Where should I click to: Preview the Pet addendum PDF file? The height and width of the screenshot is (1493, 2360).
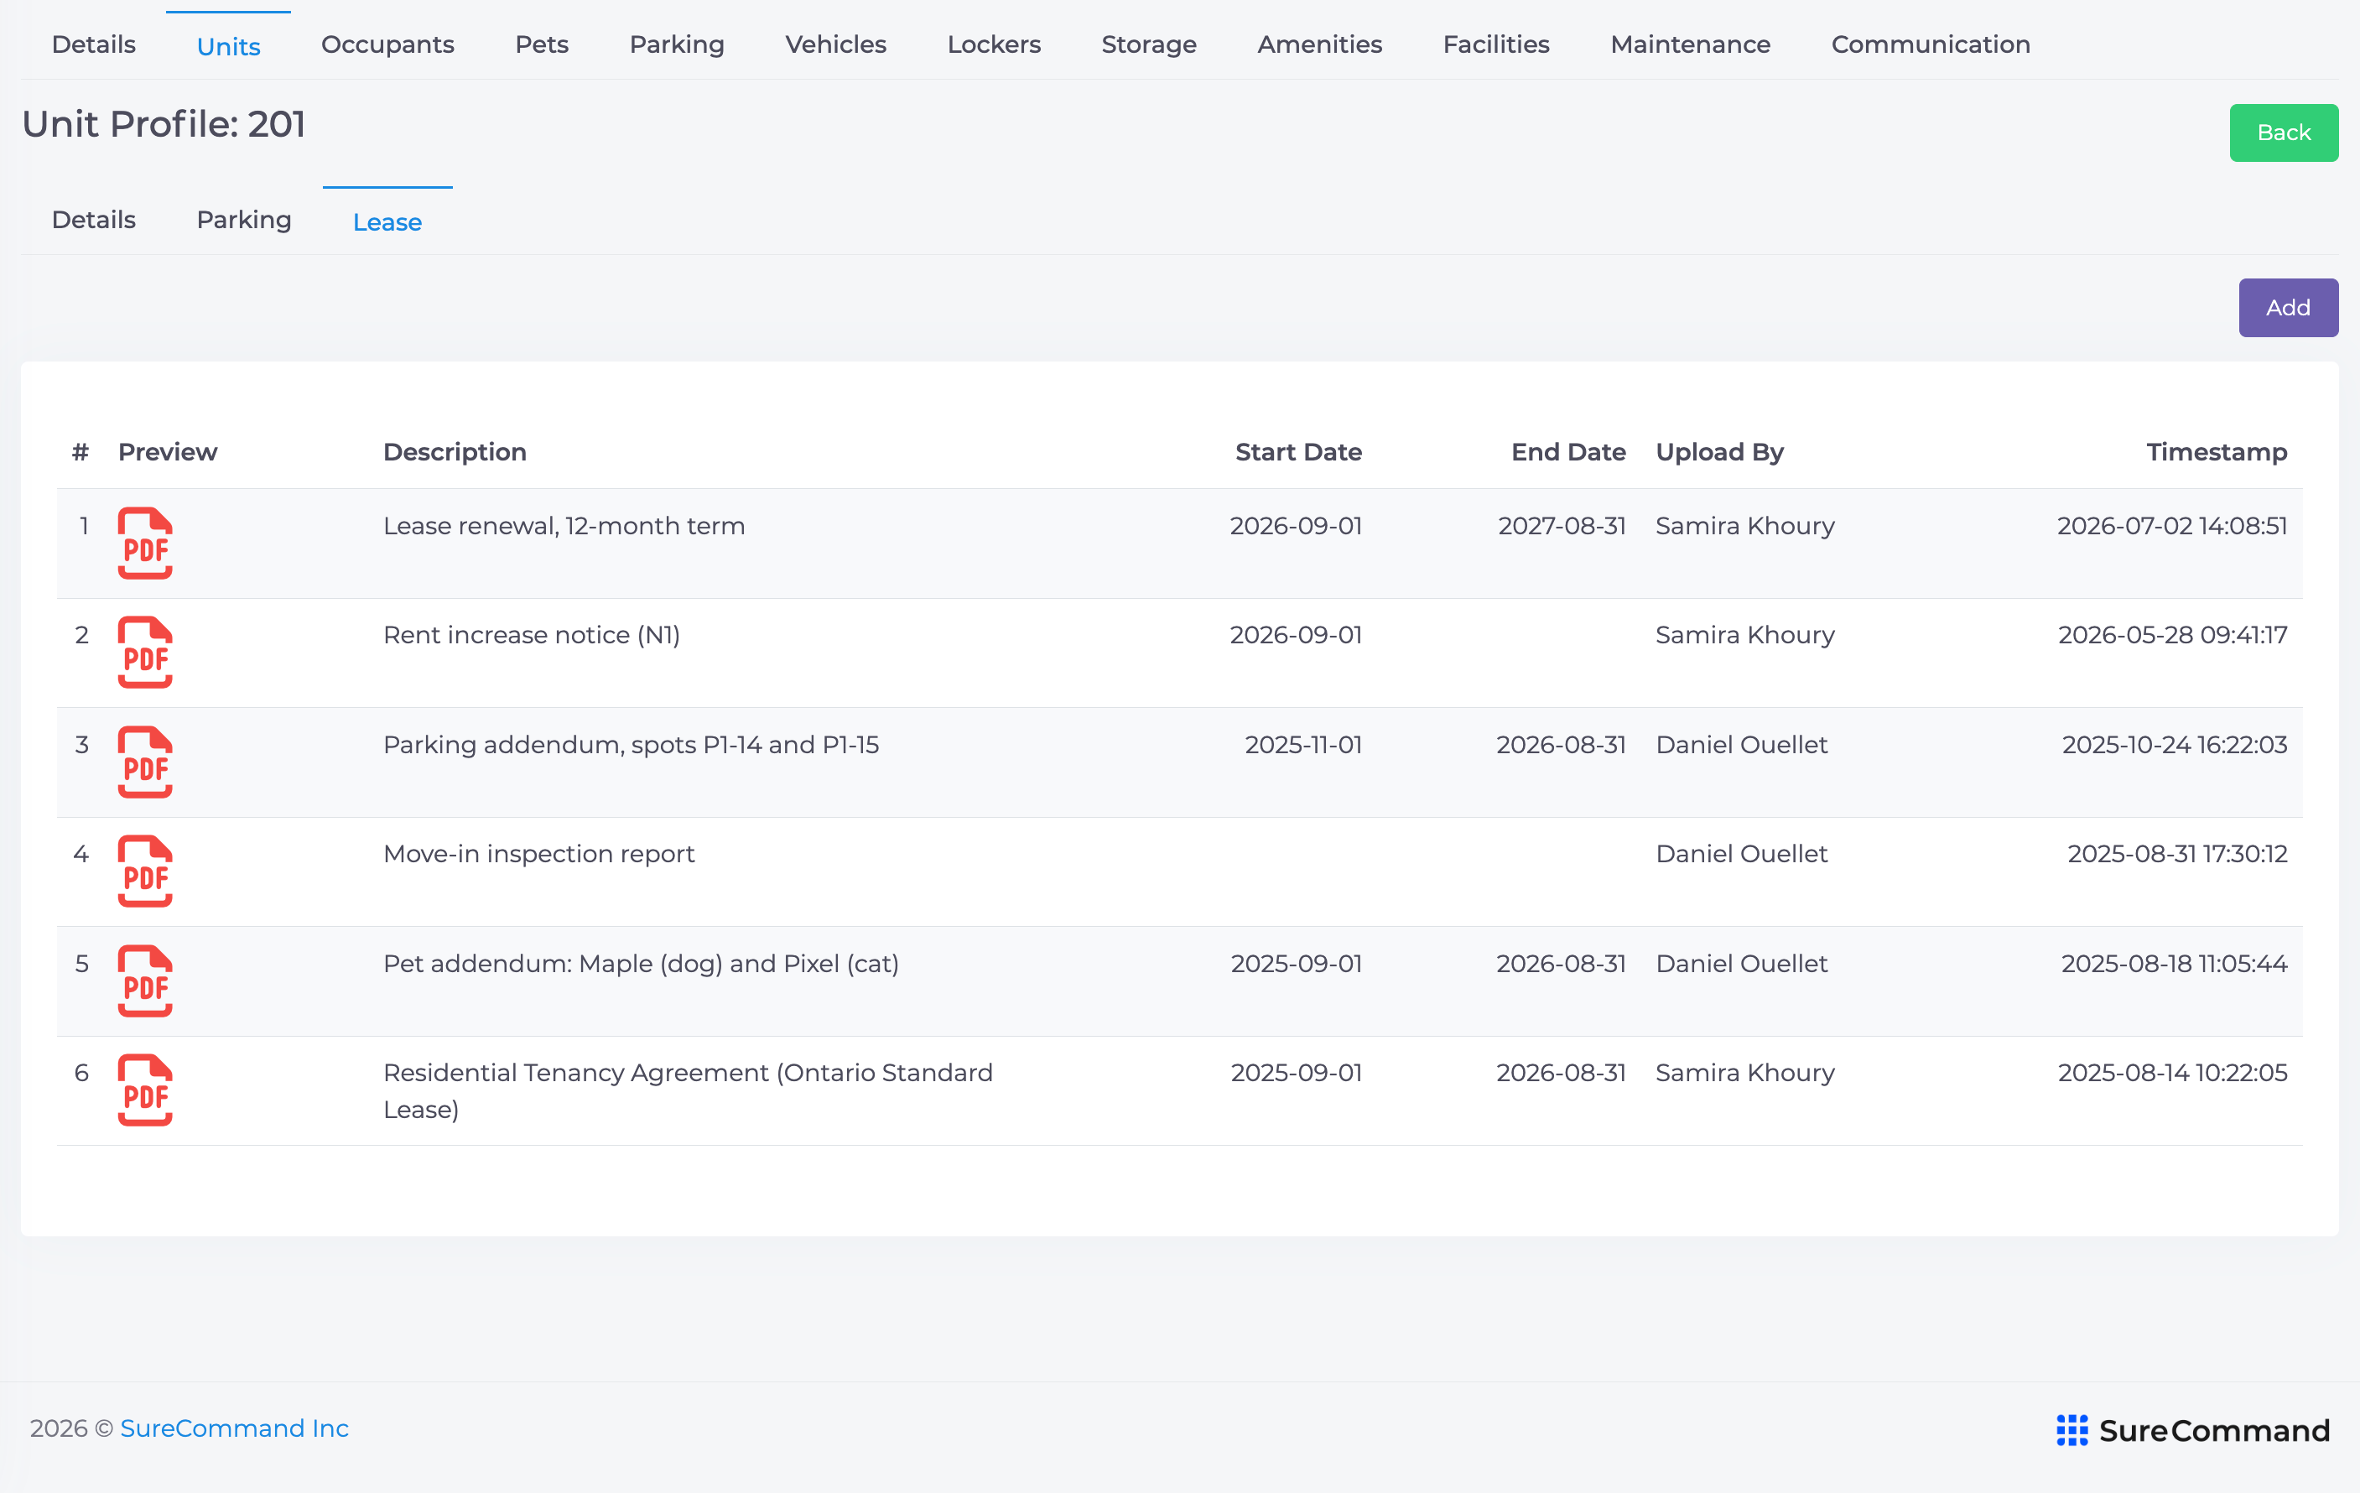(145, 981)
